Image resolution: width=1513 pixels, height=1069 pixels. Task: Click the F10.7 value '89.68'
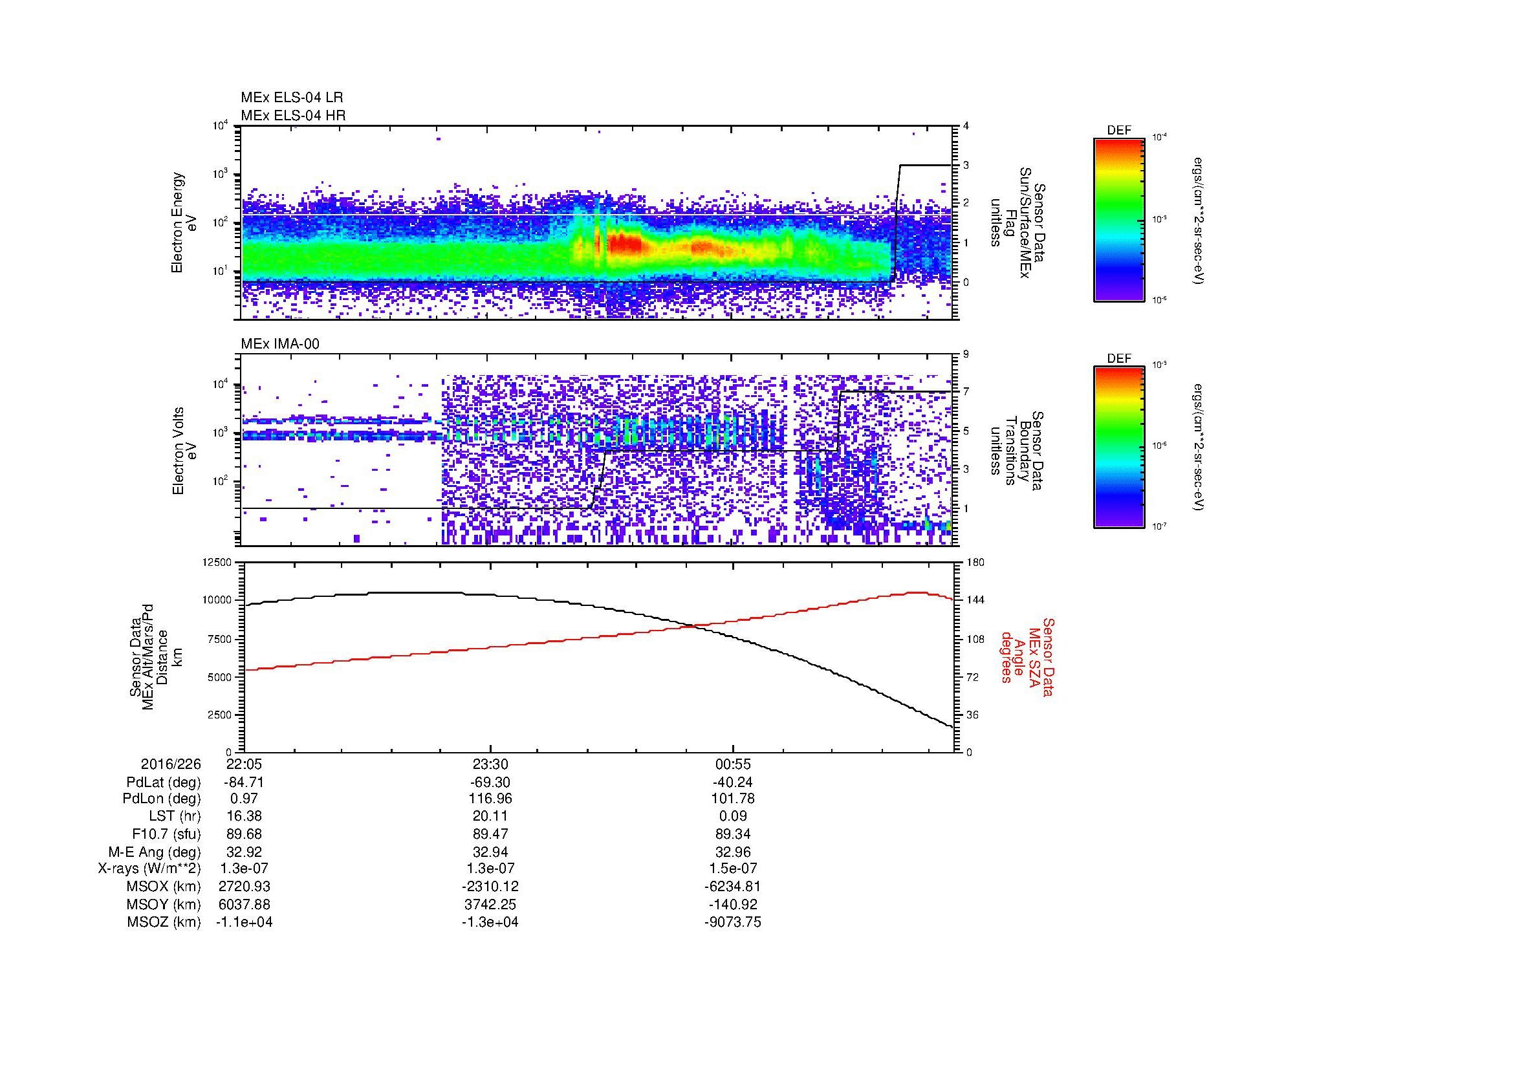point(245,834)
